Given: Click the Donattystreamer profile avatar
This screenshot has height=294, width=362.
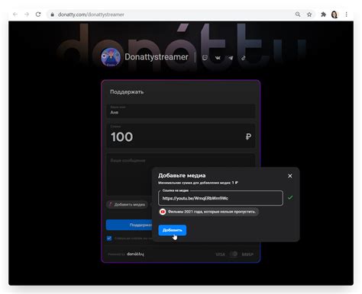Looking at the screenshot, I should pos(111,57).
